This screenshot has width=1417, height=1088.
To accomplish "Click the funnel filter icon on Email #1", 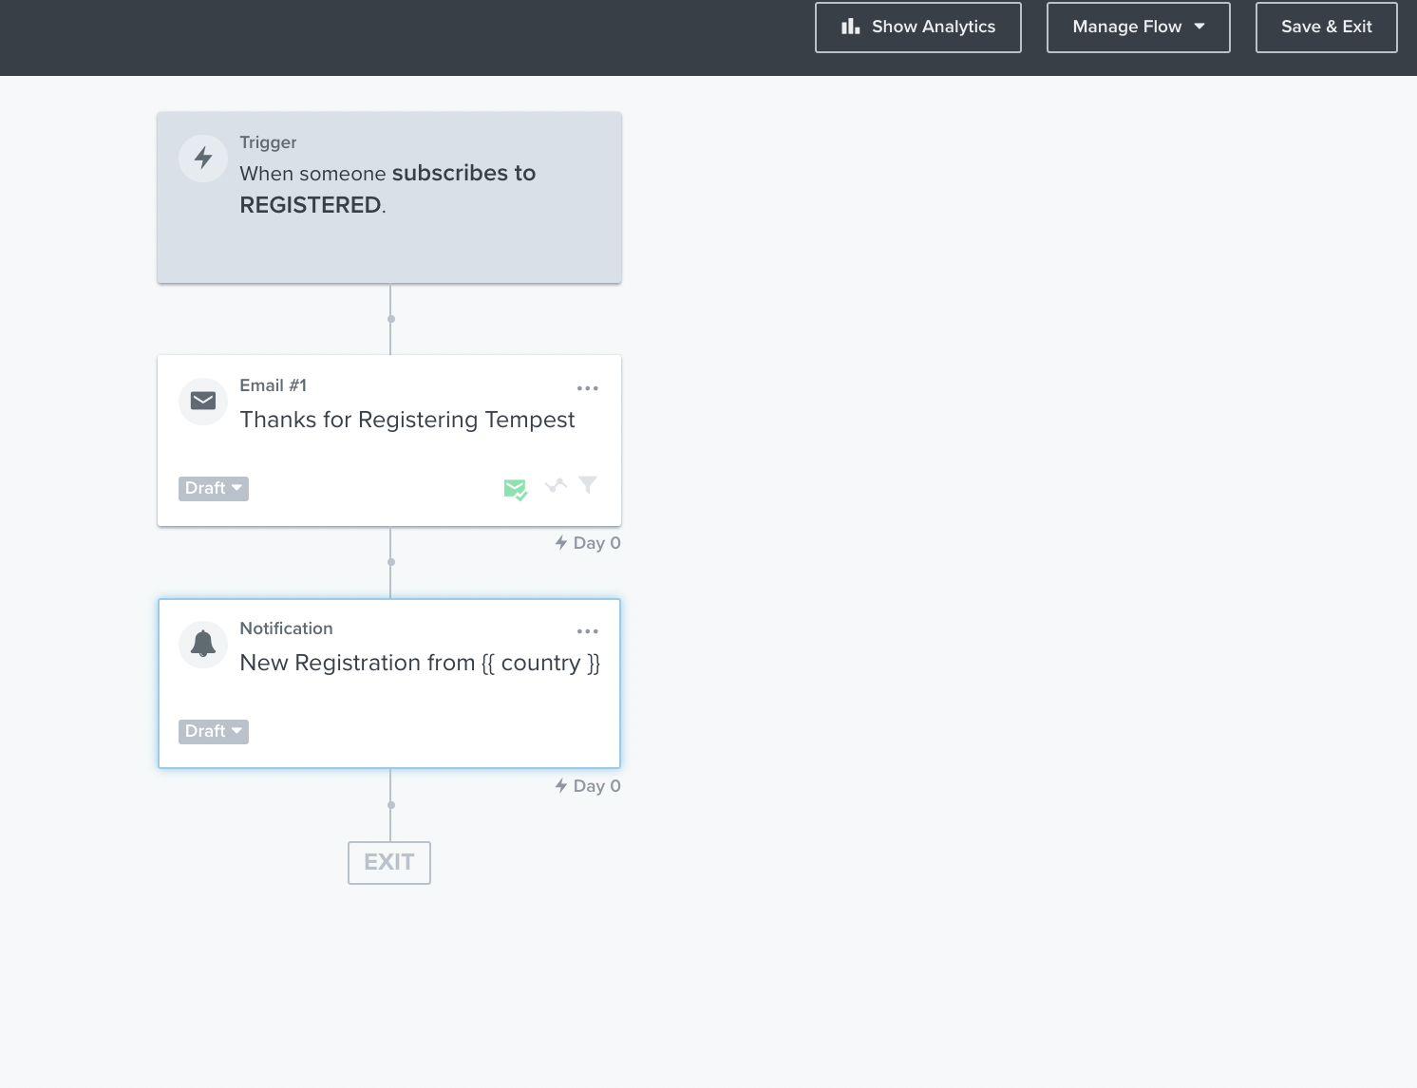I will 588,485.
